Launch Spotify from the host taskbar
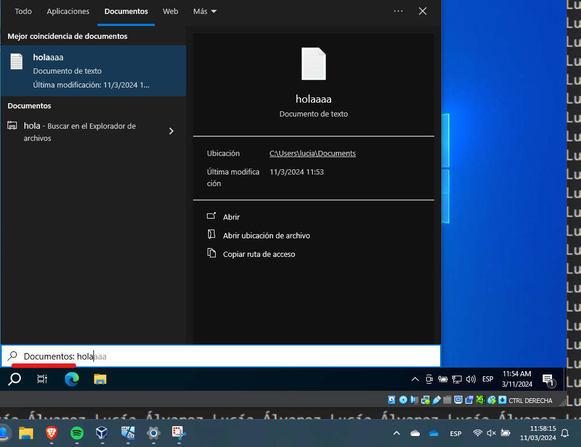This screenshot has width=581, height=447. point(77,433)
